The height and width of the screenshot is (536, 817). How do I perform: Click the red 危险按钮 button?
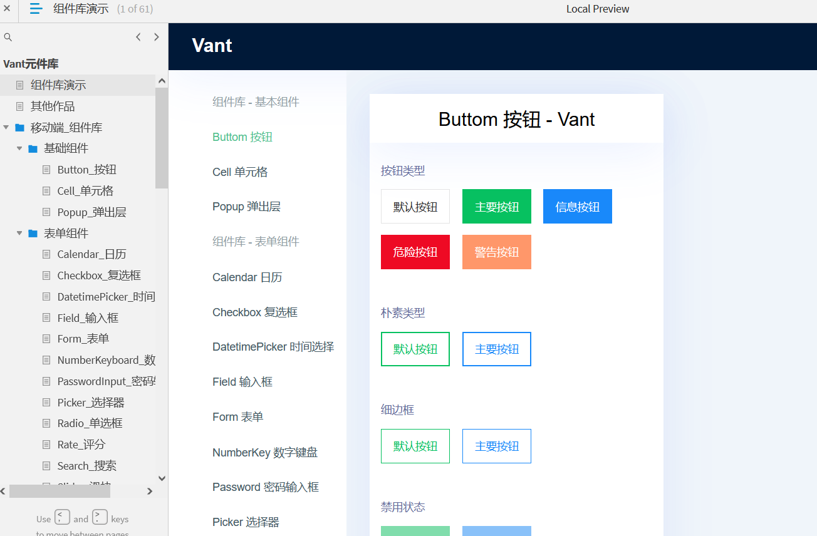[415, 252]
